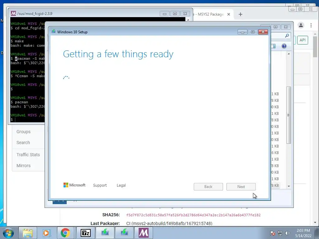Click the file list vertical scrollbar thumb
The width and height of the screenshot is (319, 239).
pyautogui.click(x=288, y=115)
